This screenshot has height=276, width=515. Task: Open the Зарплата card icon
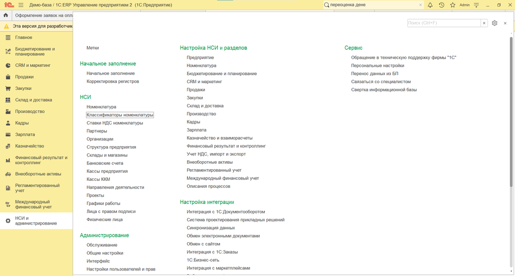[x=7, y=135]
